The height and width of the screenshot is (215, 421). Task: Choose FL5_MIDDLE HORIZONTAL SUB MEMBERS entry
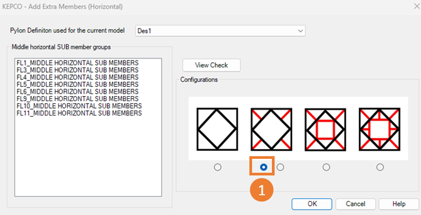tap(78, 85)
